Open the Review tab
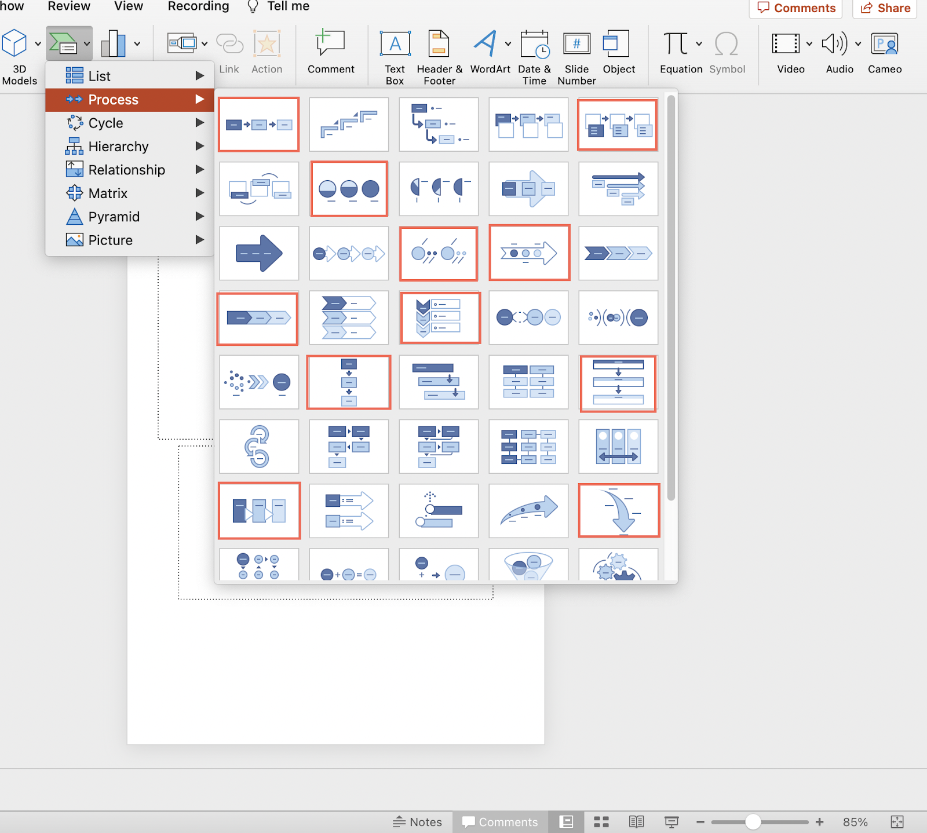The height and width of the screenshot is (833, 927). point(69,6)
